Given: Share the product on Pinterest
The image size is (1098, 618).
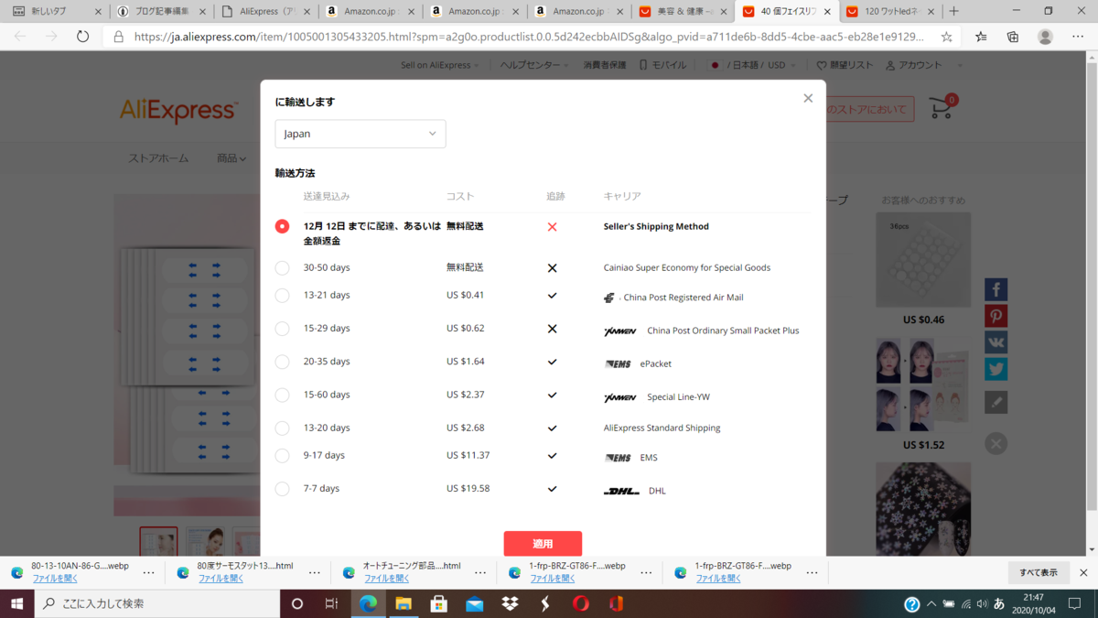Looking at the screenshot, I should (x=996, y=316).
